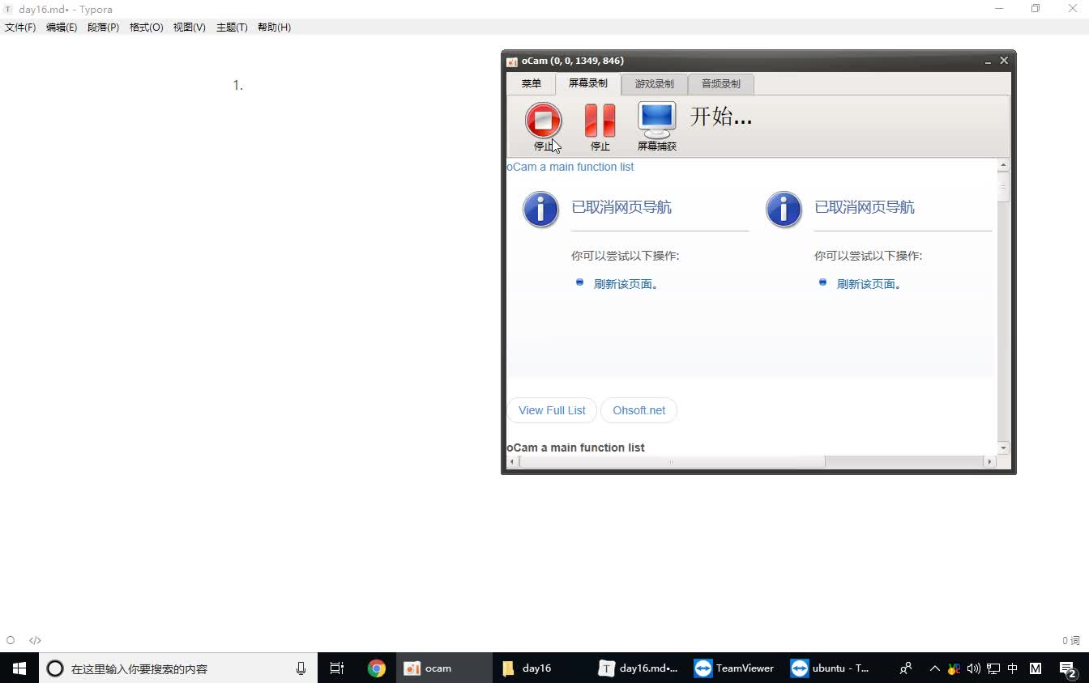Toggle Typora sidebar circle icon at bottom left
The height and width of the screenshot is (683, 1089).
[x=11, y=640]
